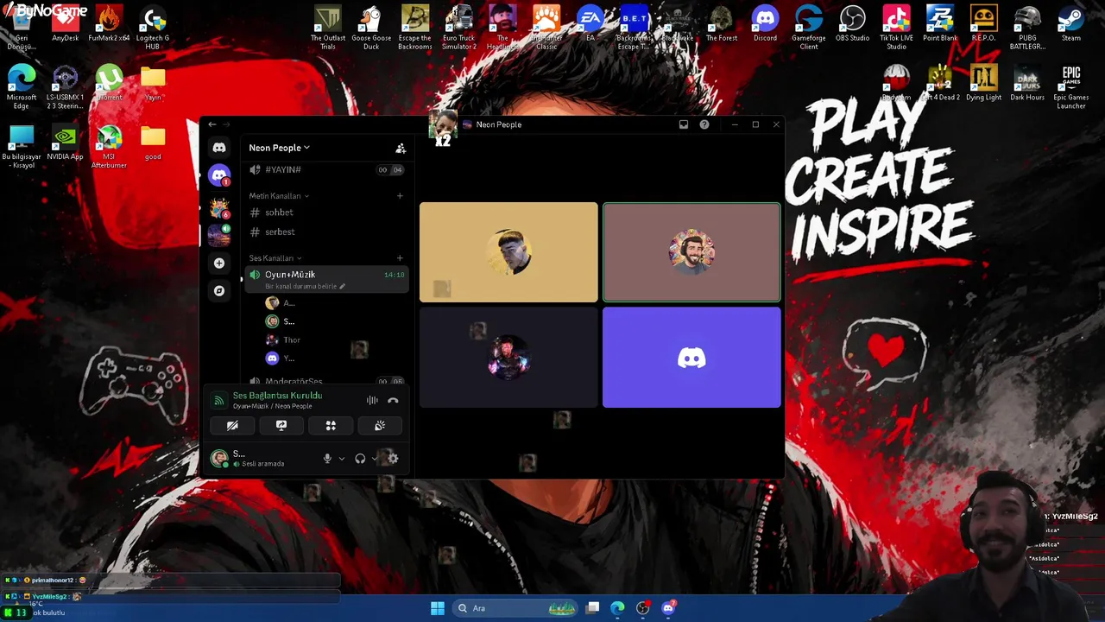Disconnect from voice with hang-up icon
The image size is (1105, 622).
393,401
